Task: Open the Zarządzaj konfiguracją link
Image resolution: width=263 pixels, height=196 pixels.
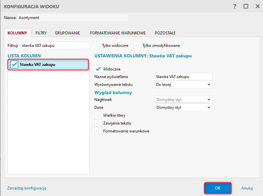Action: click(27, 188)
